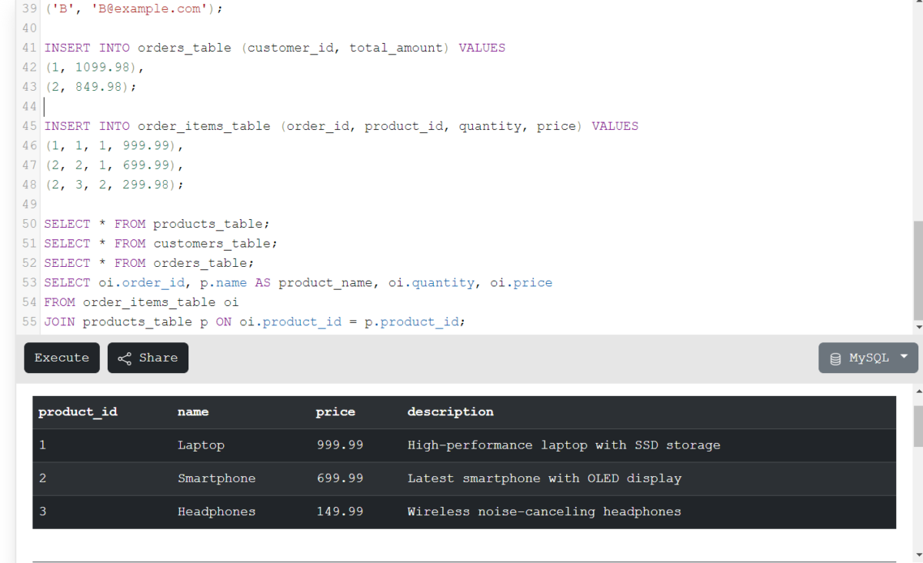Click the share network icon
The width and height of the screenshot is (923, 563).
(125, 357)
